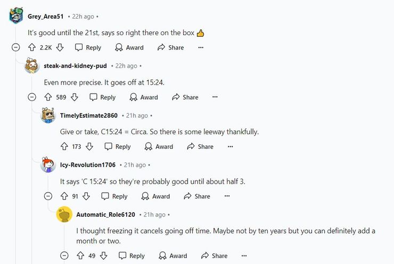Screen dimensions: 394x264
Task: Open three-dot menu on TimelyEstimate2860's comment
Action: pos(230,146)
